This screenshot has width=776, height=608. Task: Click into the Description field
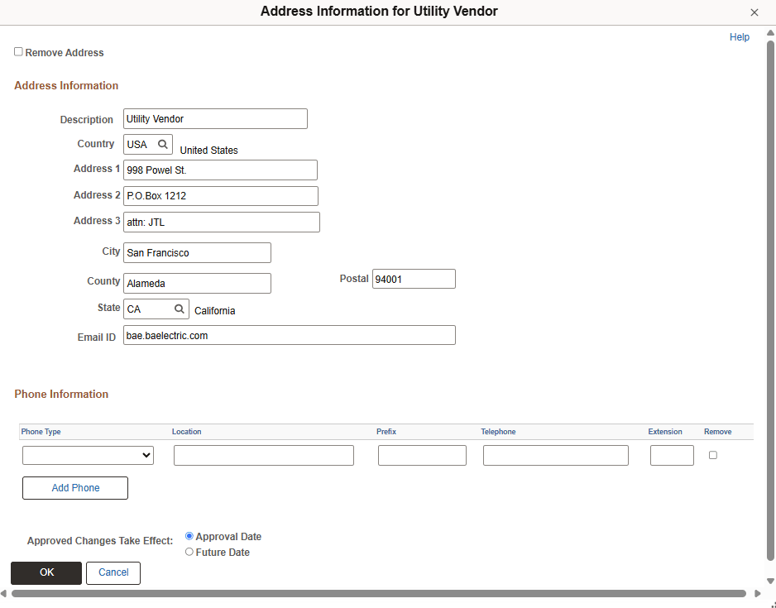click(215, 118)
